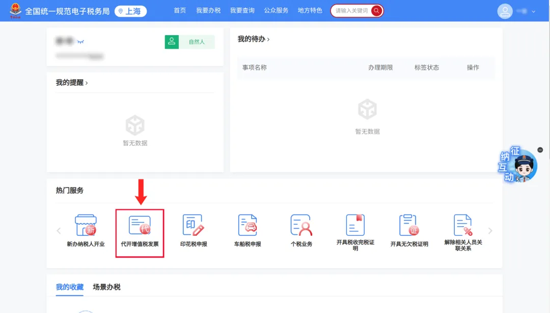Screen dimensions: 550x313
Task: Open 代开增值税发票 service icon
Action: click(x=140, y=225)
